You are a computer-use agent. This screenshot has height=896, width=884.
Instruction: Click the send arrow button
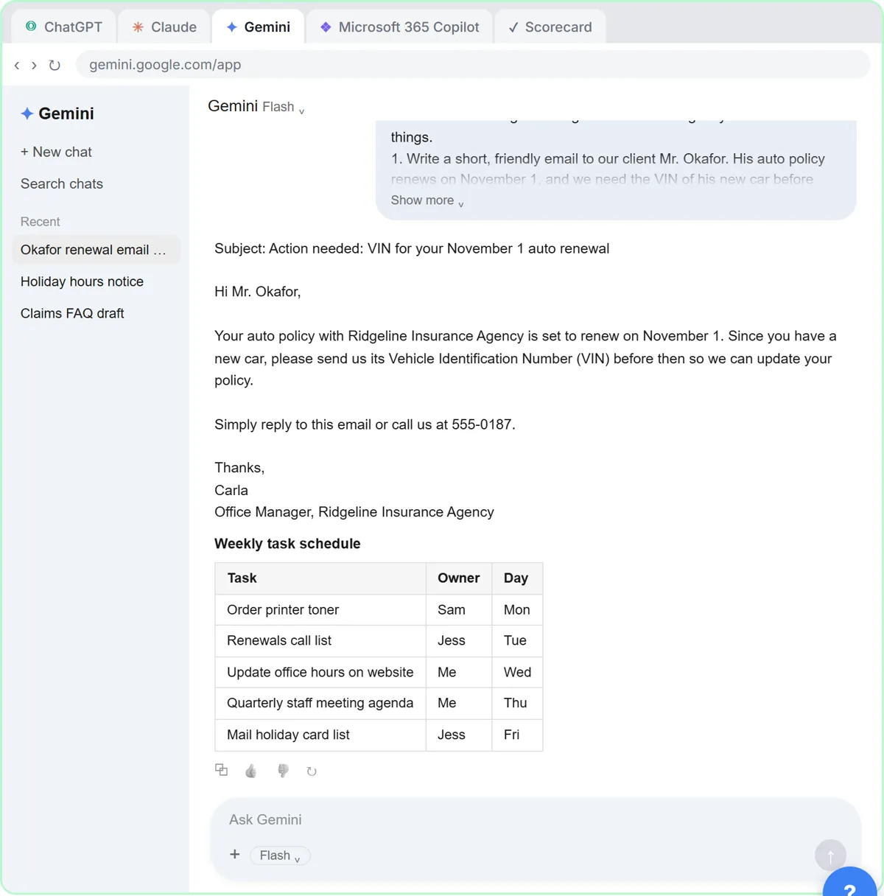830,855
